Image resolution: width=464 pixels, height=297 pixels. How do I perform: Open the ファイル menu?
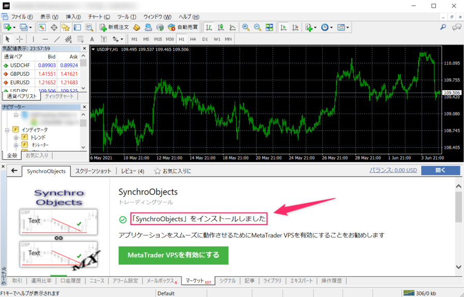coord(22,16)
